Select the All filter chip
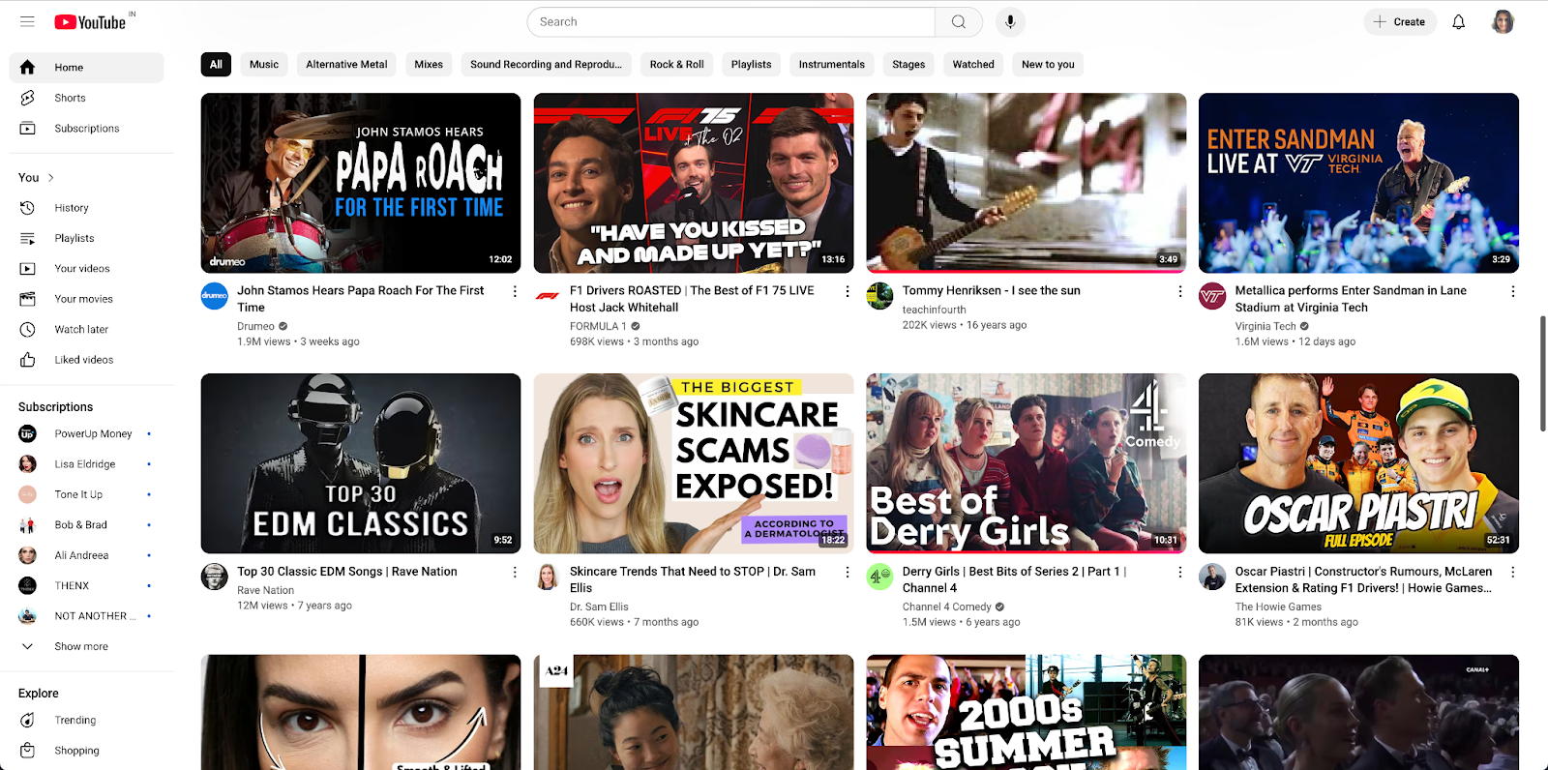Screen dimensions: 1548x770 [x=216, y=65]
